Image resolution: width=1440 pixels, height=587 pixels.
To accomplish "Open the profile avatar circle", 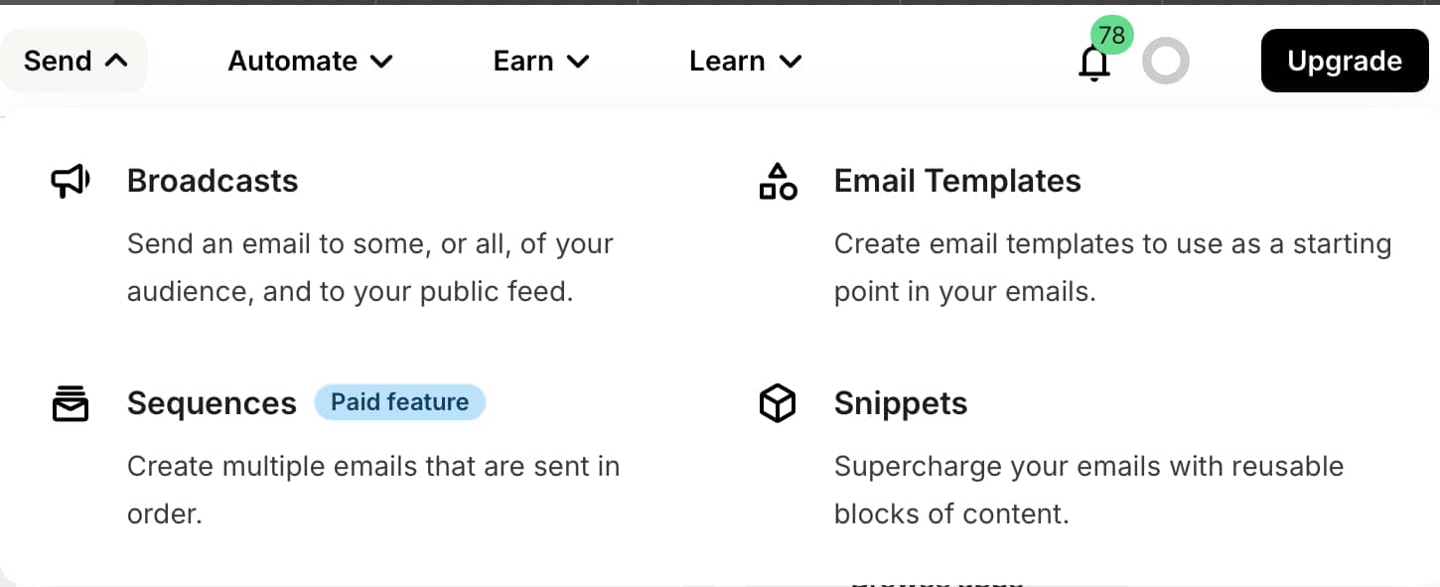I will 1165,62.
